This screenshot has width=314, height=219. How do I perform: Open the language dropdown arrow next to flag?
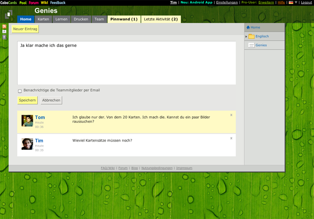pos(296,3)
